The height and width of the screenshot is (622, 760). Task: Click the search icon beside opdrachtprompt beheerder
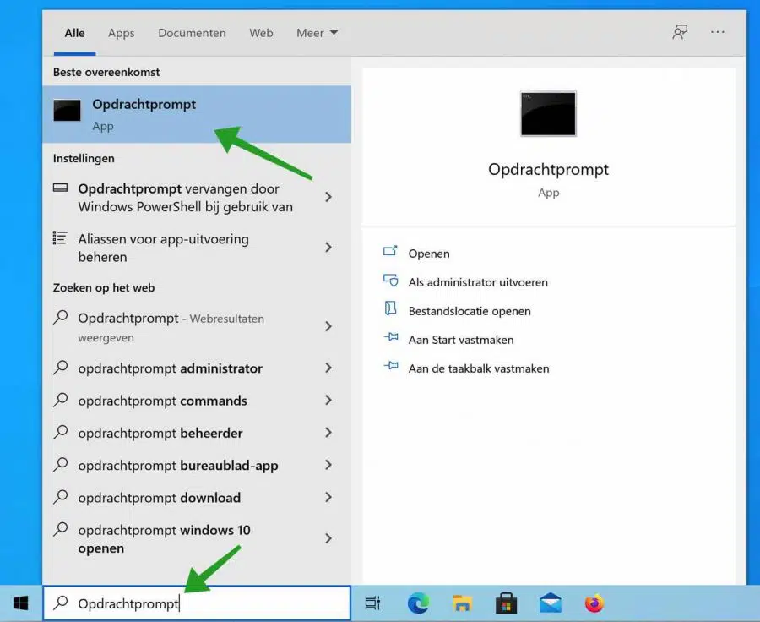click(61, 431)
